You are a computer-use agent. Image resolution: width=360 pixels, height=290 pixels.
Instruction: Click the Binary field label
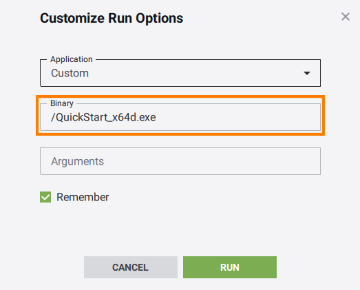pos(62,103)
